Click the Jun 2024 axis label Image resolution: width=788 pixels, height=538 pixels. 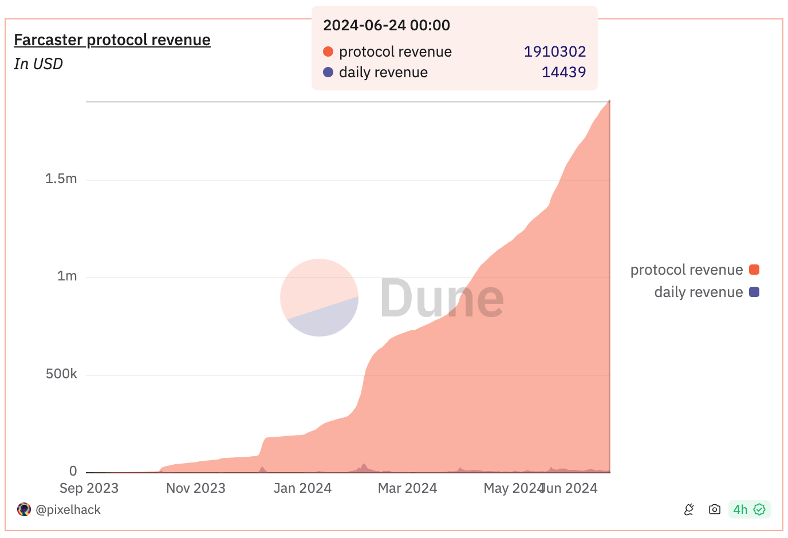coord(569,488)
